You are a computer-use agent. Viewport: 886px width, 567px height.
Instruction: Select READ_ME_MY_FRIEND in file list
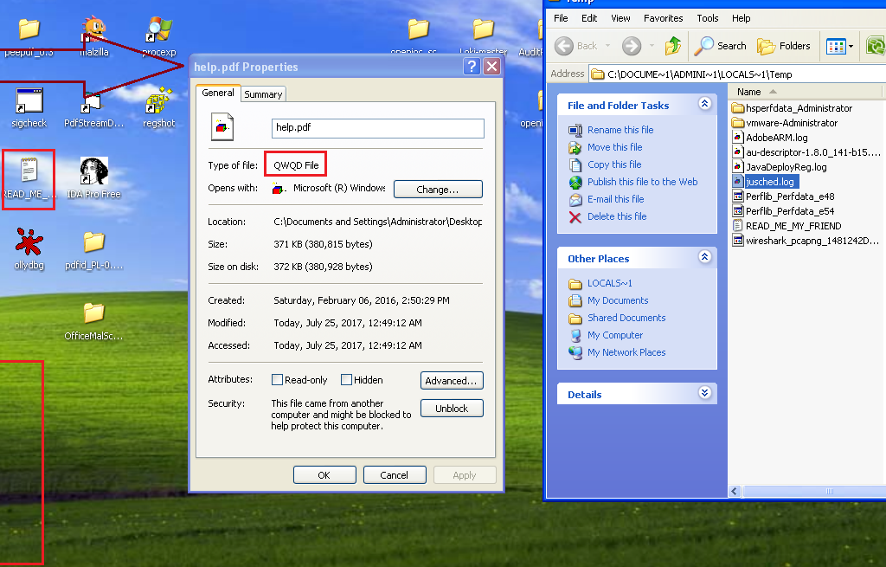tap(786, 226)
